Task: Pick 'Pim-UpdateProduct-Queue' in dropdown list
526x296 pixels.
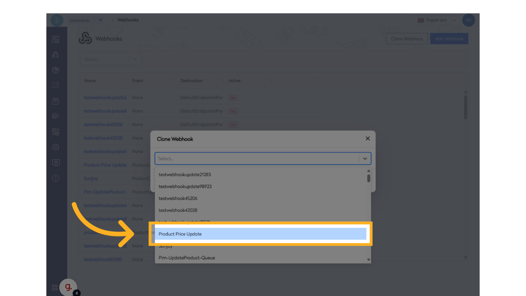Action: click(187, 258)
